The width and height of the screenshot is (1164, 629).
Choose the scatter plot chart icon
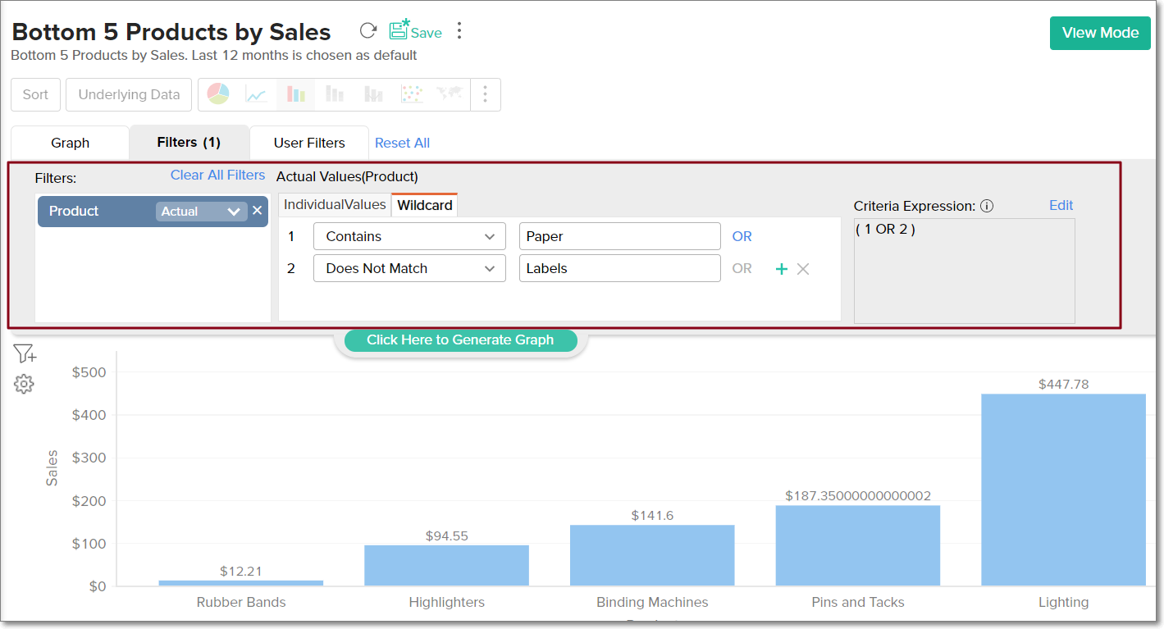tap(412, 94)
